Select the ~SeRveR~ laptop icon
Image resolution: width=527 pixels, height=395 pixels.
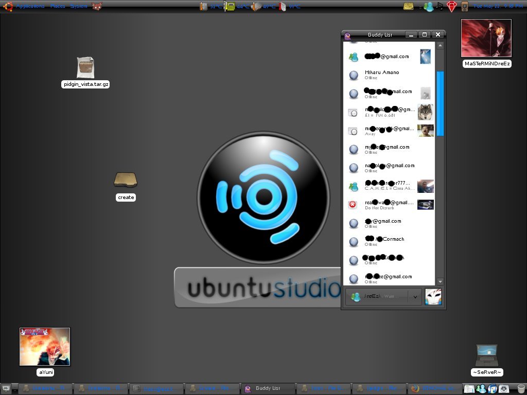[486, 355]
